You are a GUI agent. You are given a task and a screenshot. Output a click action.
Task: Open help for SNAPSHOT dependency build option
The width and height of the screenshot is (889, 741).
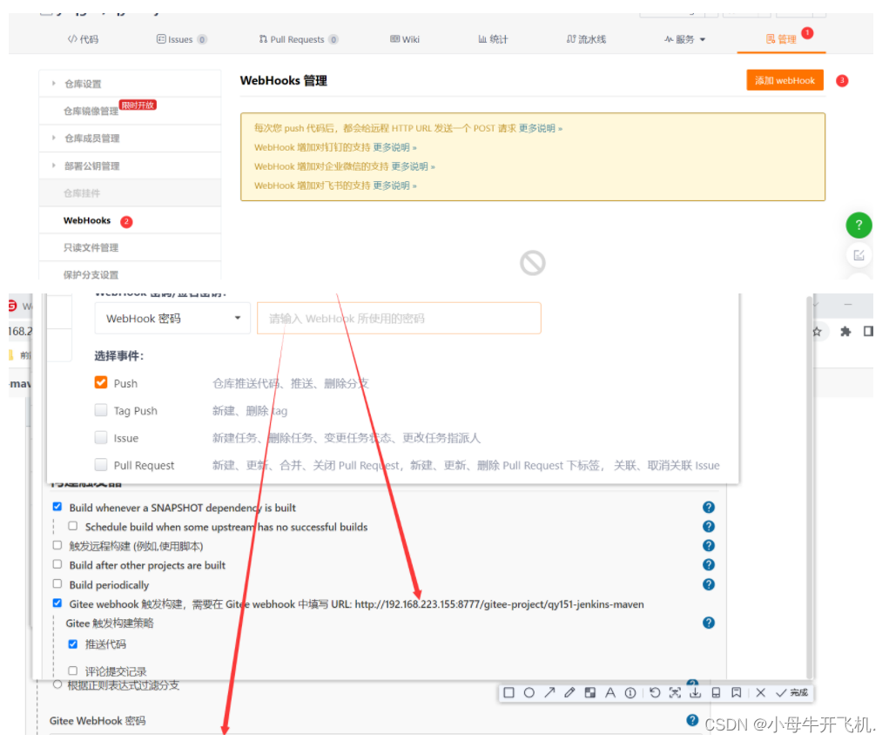(708, 508)
